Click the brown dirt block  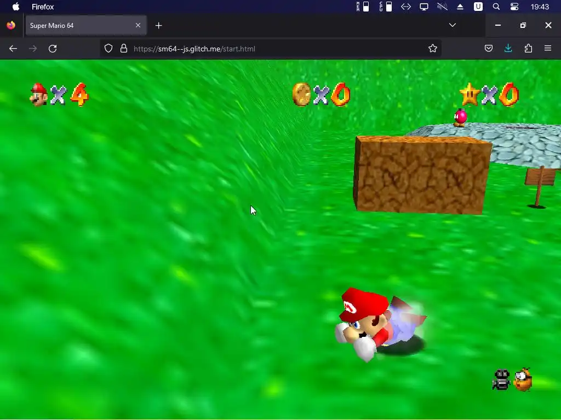click(x=422, y=175)
